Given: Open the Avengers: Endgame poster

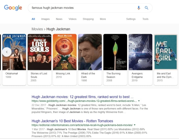Looking at the screenshot, I should point(140,52).
